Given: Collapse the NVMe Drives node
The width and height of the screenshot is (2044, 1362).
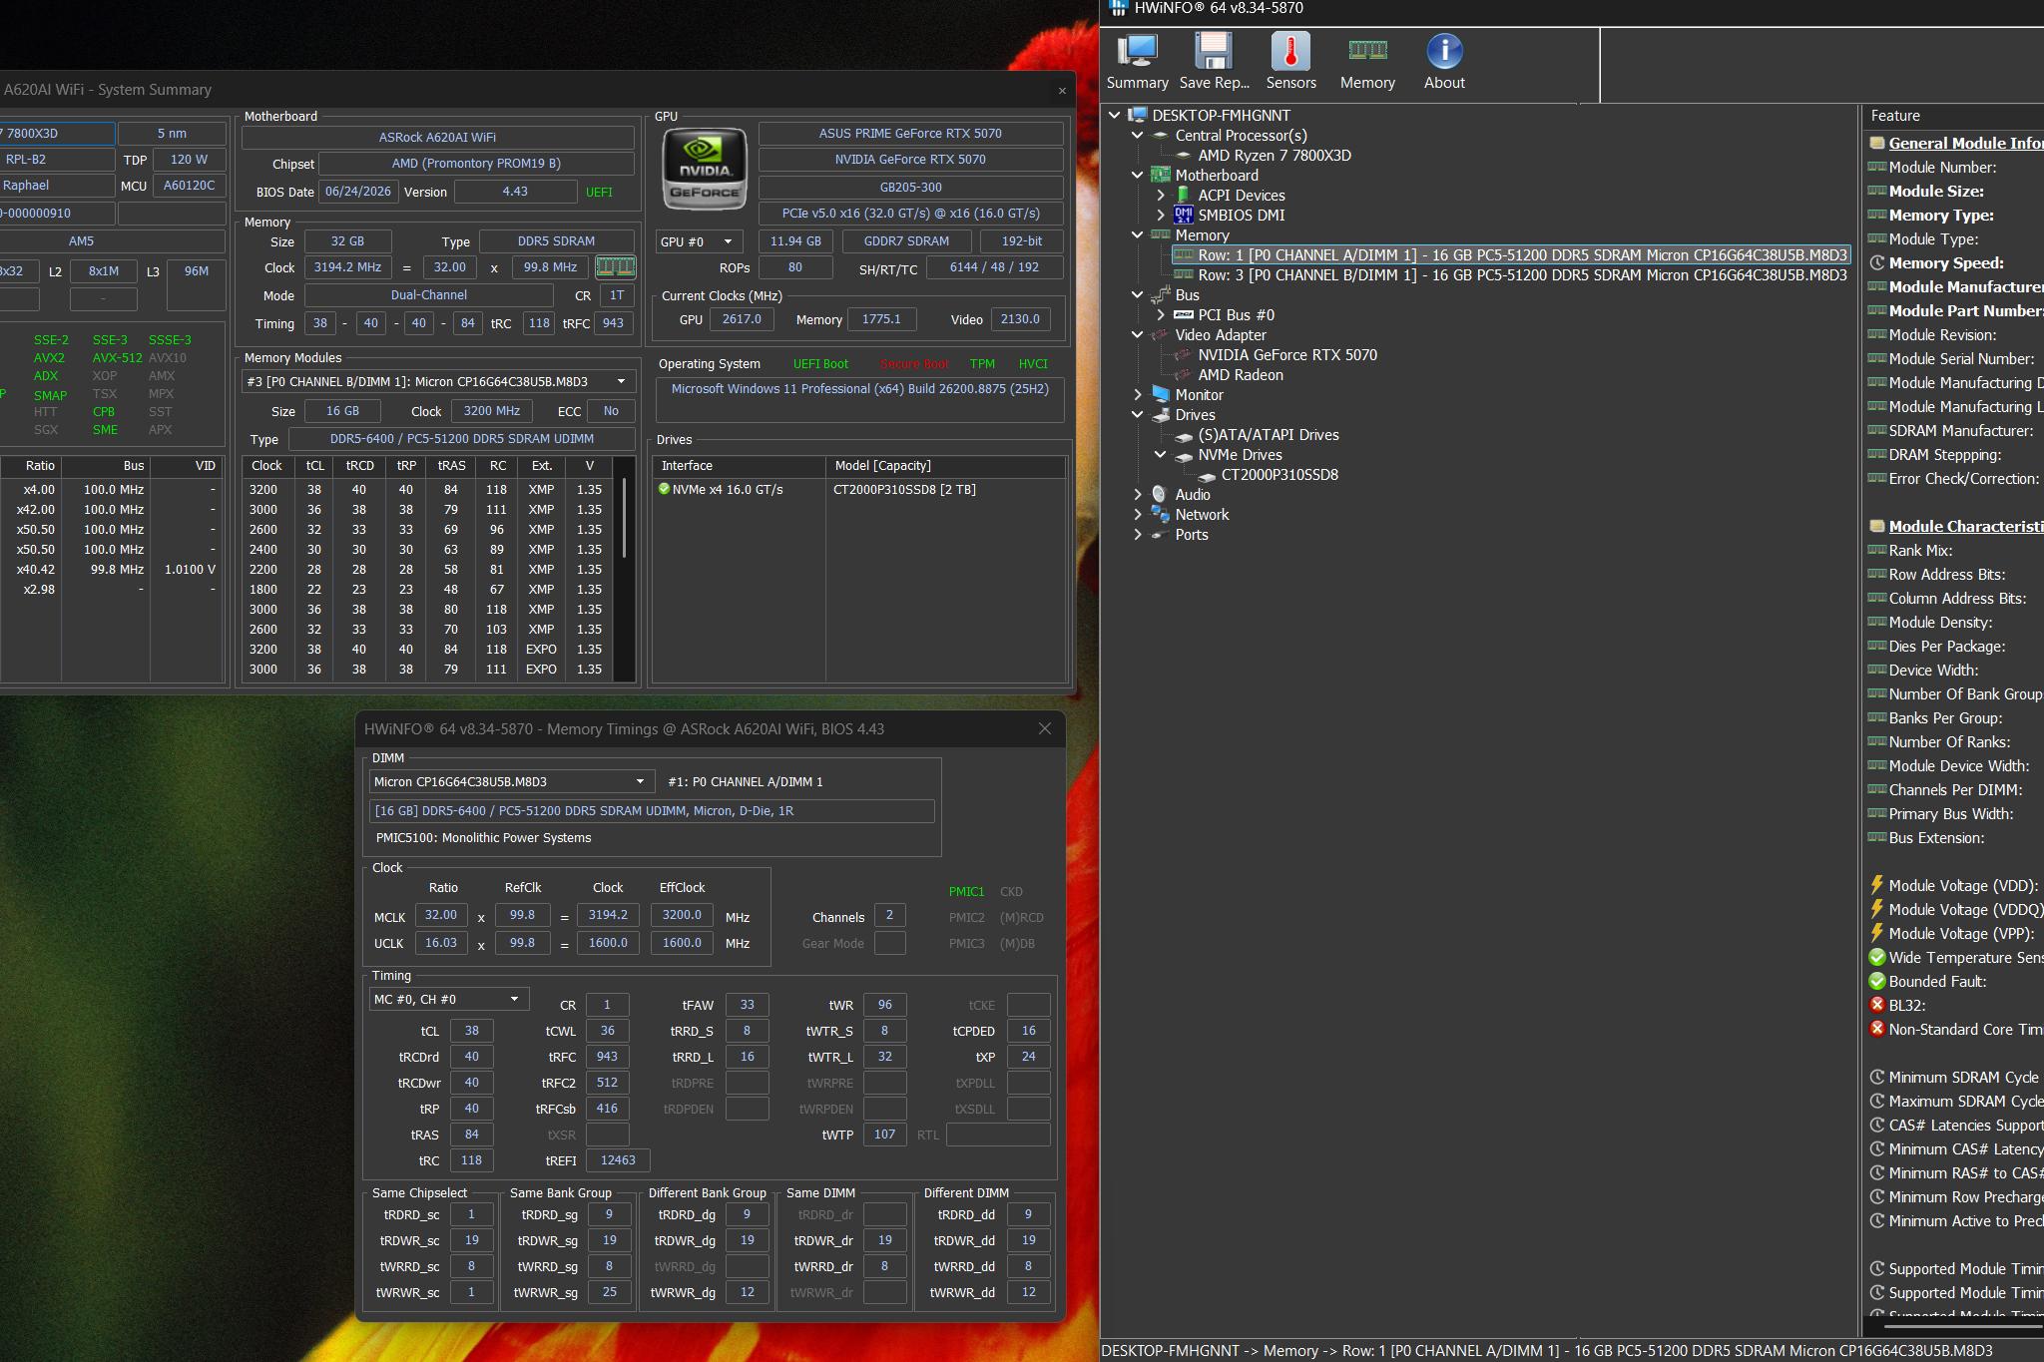Looking at the screenshot, I should pos(1160,455).
